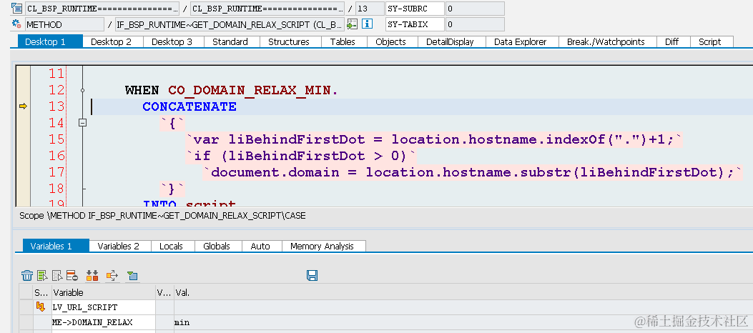This screenshot has width=753, height=333.
Task: Click the green-cornered blue square icon
Action: pyautogui.click(x=132, y=275)
